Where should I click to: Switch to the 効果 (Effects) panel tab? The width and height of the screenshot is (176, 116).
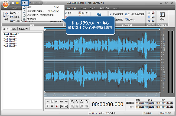pyautogui.click(x=14, y=29)
